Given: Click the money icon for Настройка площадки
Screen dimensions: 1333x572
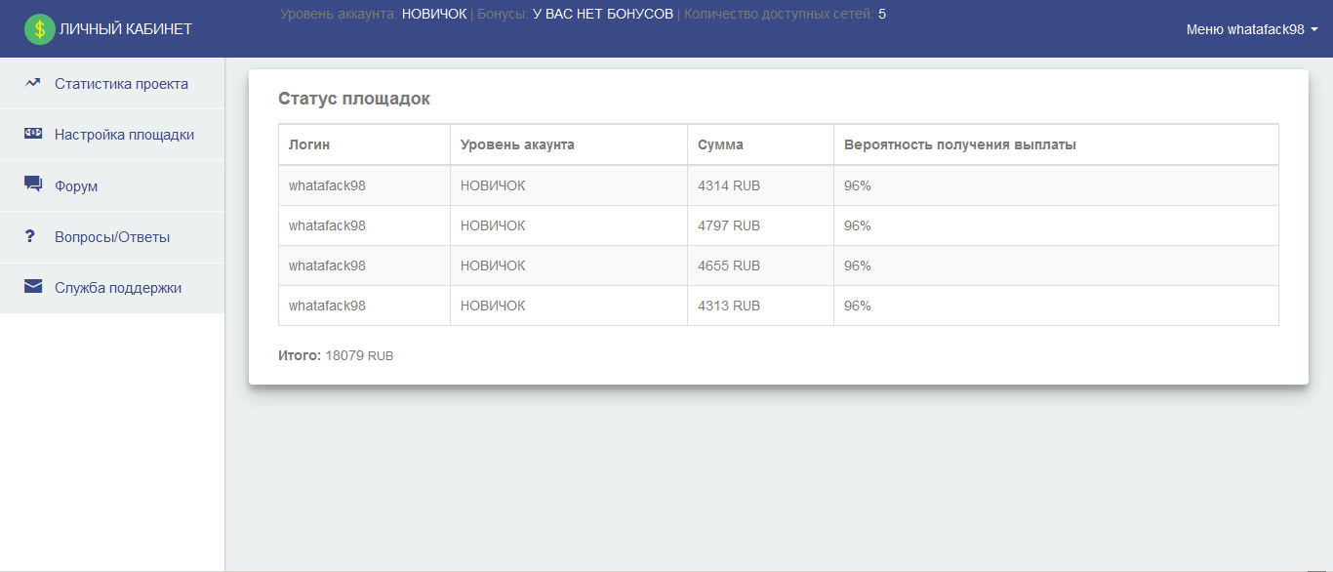Looking at the screenshot, I should coord(33,134).
